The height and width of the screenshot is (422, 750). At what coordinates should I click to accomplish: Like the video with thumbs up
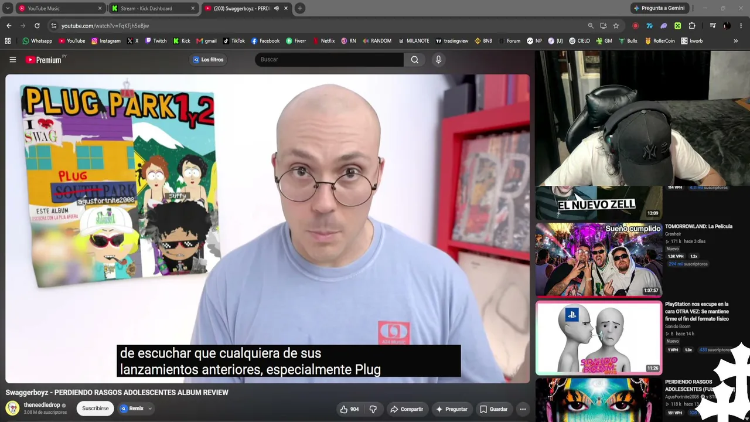(x=349, y=409)
